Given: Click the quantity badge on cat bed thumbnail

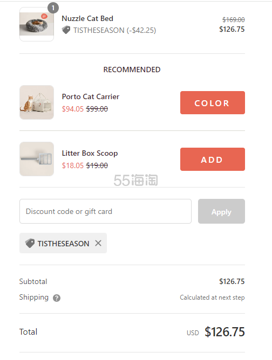Looking at the screenshot, I should click(53, 8).
